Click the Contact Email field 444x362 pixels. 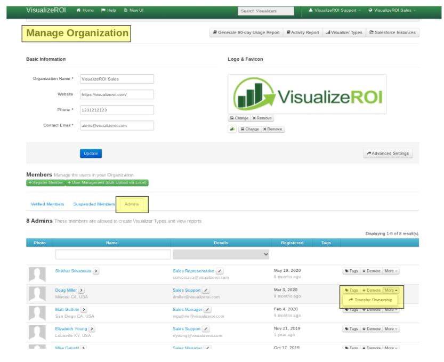coord(117,125)
